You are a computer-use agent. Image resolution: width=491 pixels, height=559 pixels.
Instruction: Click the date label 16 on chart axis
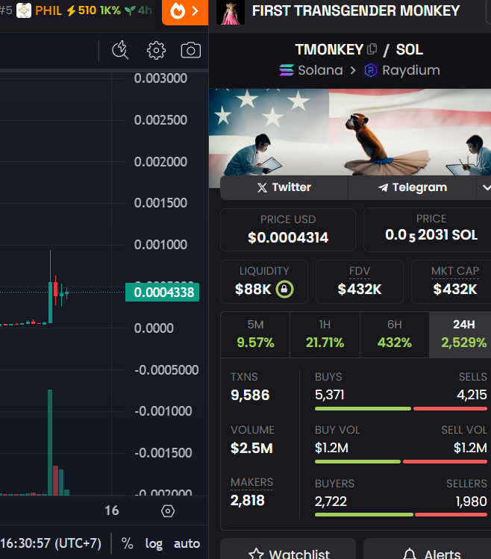(x=112, y=510)
